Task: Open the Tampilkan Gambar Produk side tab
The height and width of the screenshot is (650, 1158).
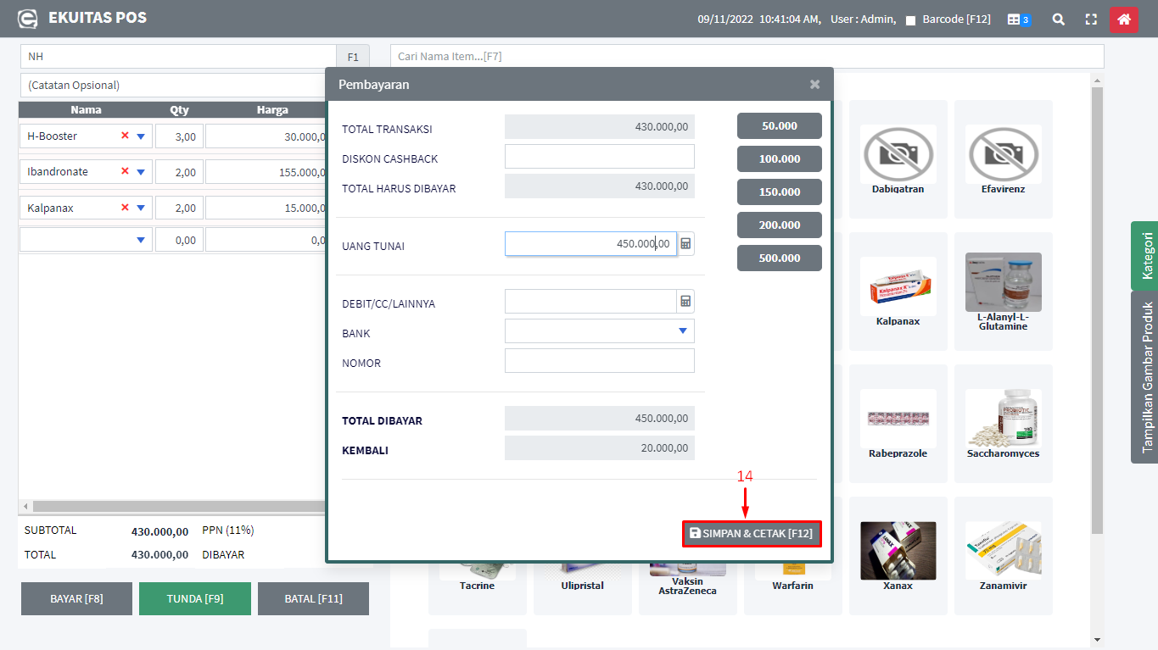Action: pos(1145,377)
